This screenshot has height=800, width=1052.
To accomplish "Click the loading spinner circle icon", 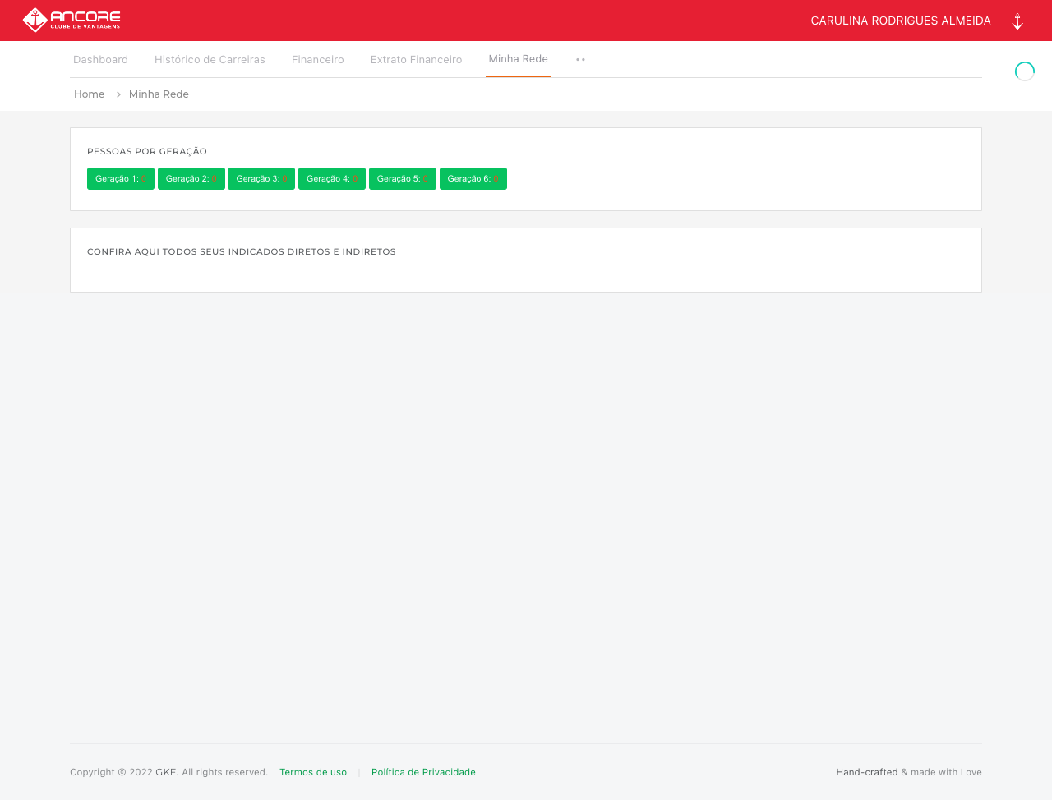I will click(1025, 71).
